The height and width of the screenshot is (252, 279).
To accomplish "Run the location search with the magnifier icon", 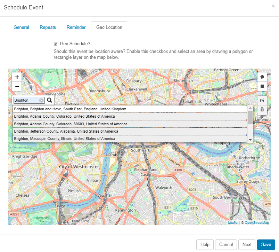I will pos(50,100).
